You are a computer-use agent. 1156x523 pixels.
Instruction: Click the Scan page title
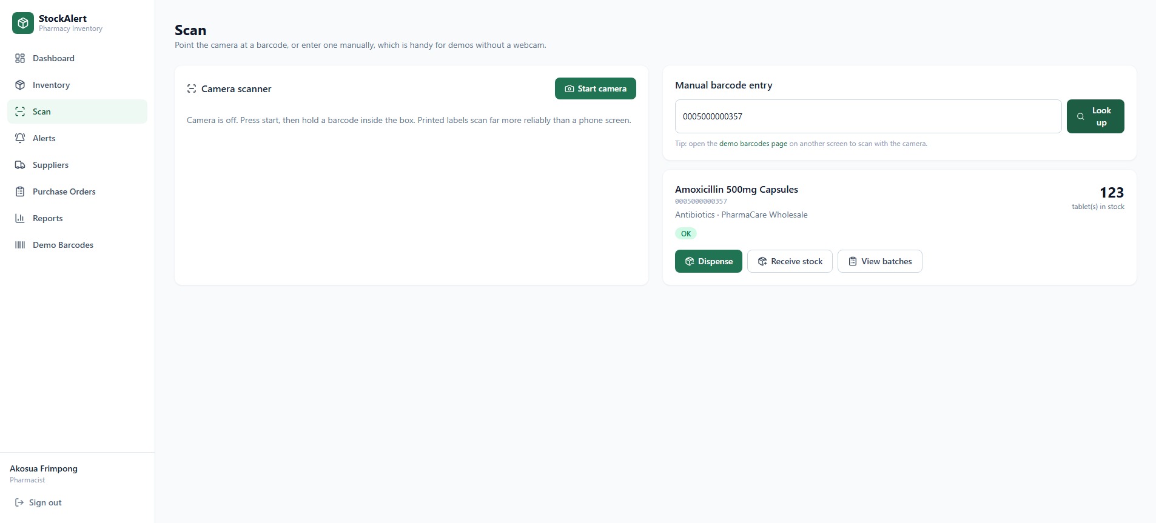click(x=190, y=30)
